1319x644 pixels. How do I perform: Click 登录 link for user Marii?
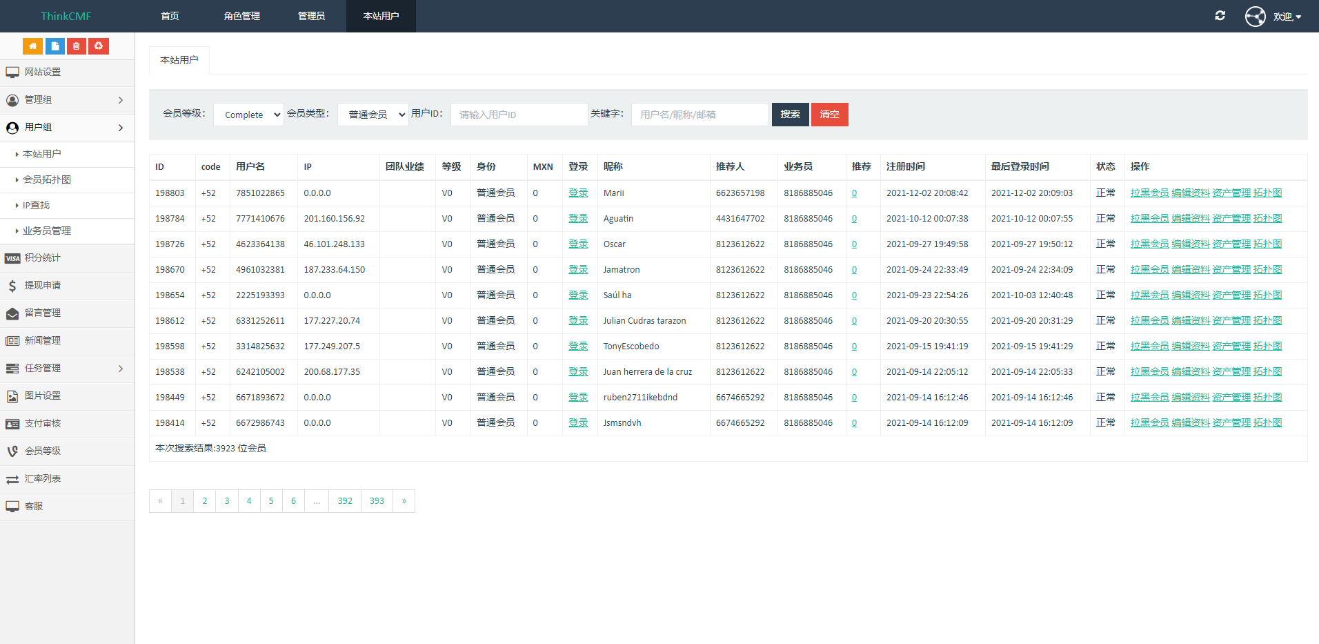(578, 193)
